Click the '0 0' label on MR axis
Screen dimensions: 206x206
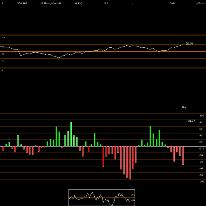coord(202,149)
